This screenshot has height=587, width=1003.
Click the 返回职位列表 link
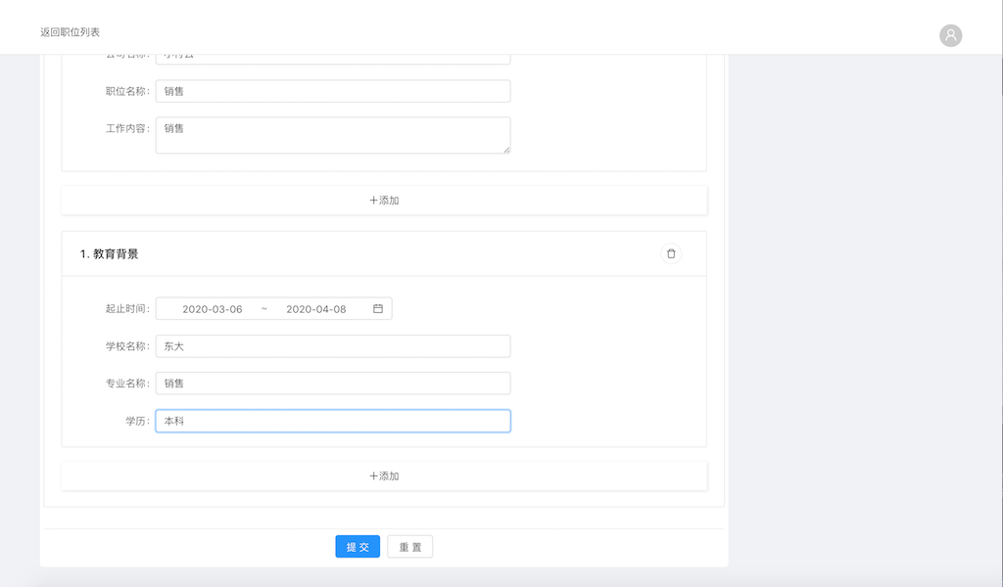pyautogui.click(x=70, y=32)
